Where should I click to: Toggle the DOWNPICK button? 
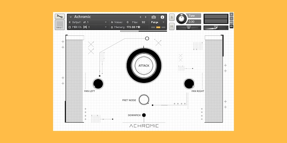[144, 115]
